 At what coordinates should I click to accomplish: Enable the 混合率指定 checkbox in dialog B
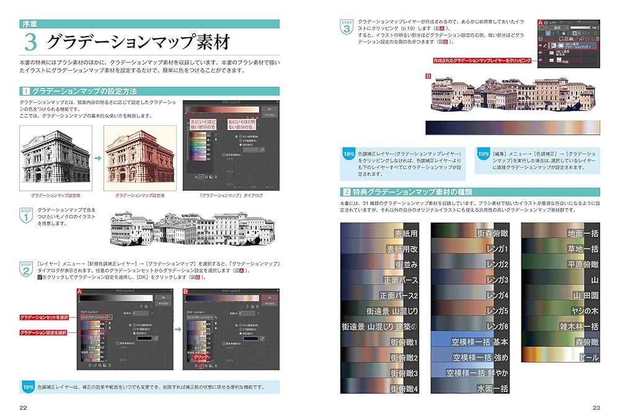pos(224,343)
